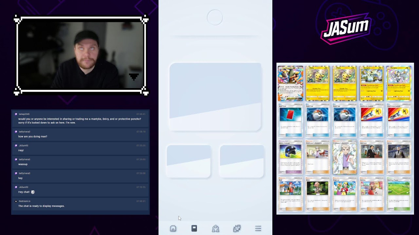Click the 'wassup' chat message
Viewport: 419px width, 235px height.
point(23,164)
